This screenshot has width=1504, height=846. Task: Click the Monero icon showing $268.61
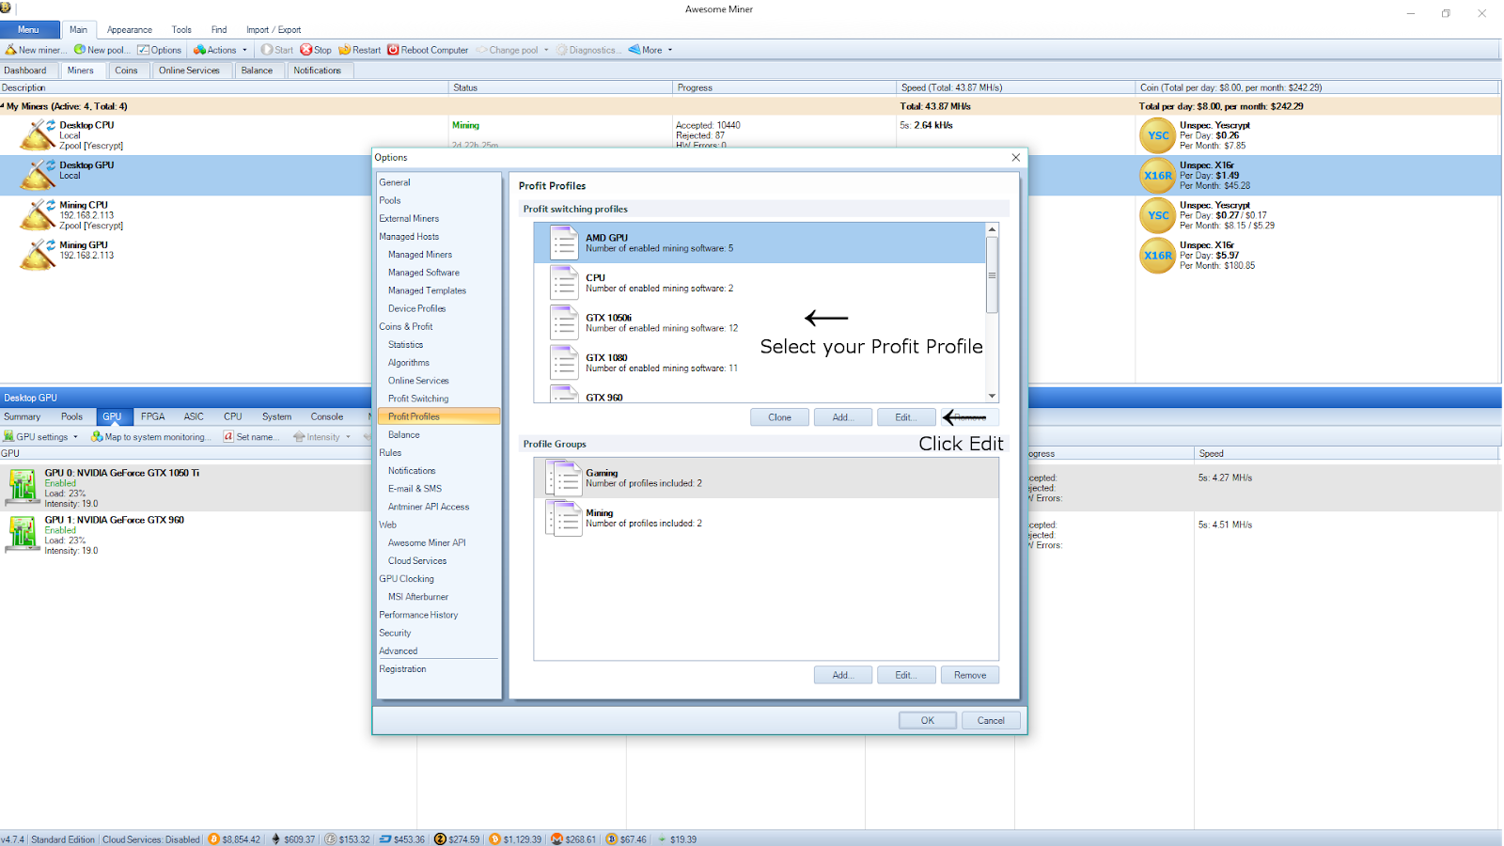click(556, 839)
